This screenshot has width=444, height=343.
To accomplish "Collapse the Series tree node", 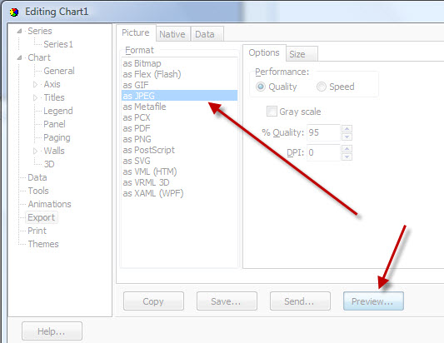I will click(x=19, y=31).
